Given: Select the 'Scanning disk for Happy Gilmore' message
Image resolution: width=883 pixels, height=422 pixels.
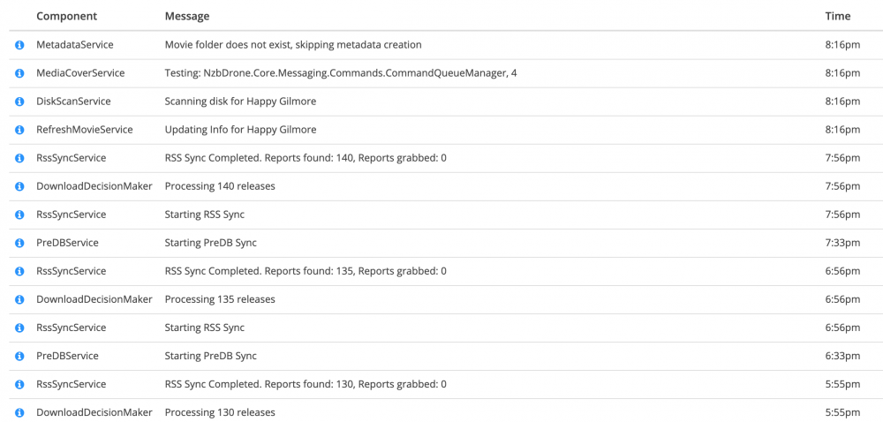Looking at the screenshot, I should [x=240, y=102].
